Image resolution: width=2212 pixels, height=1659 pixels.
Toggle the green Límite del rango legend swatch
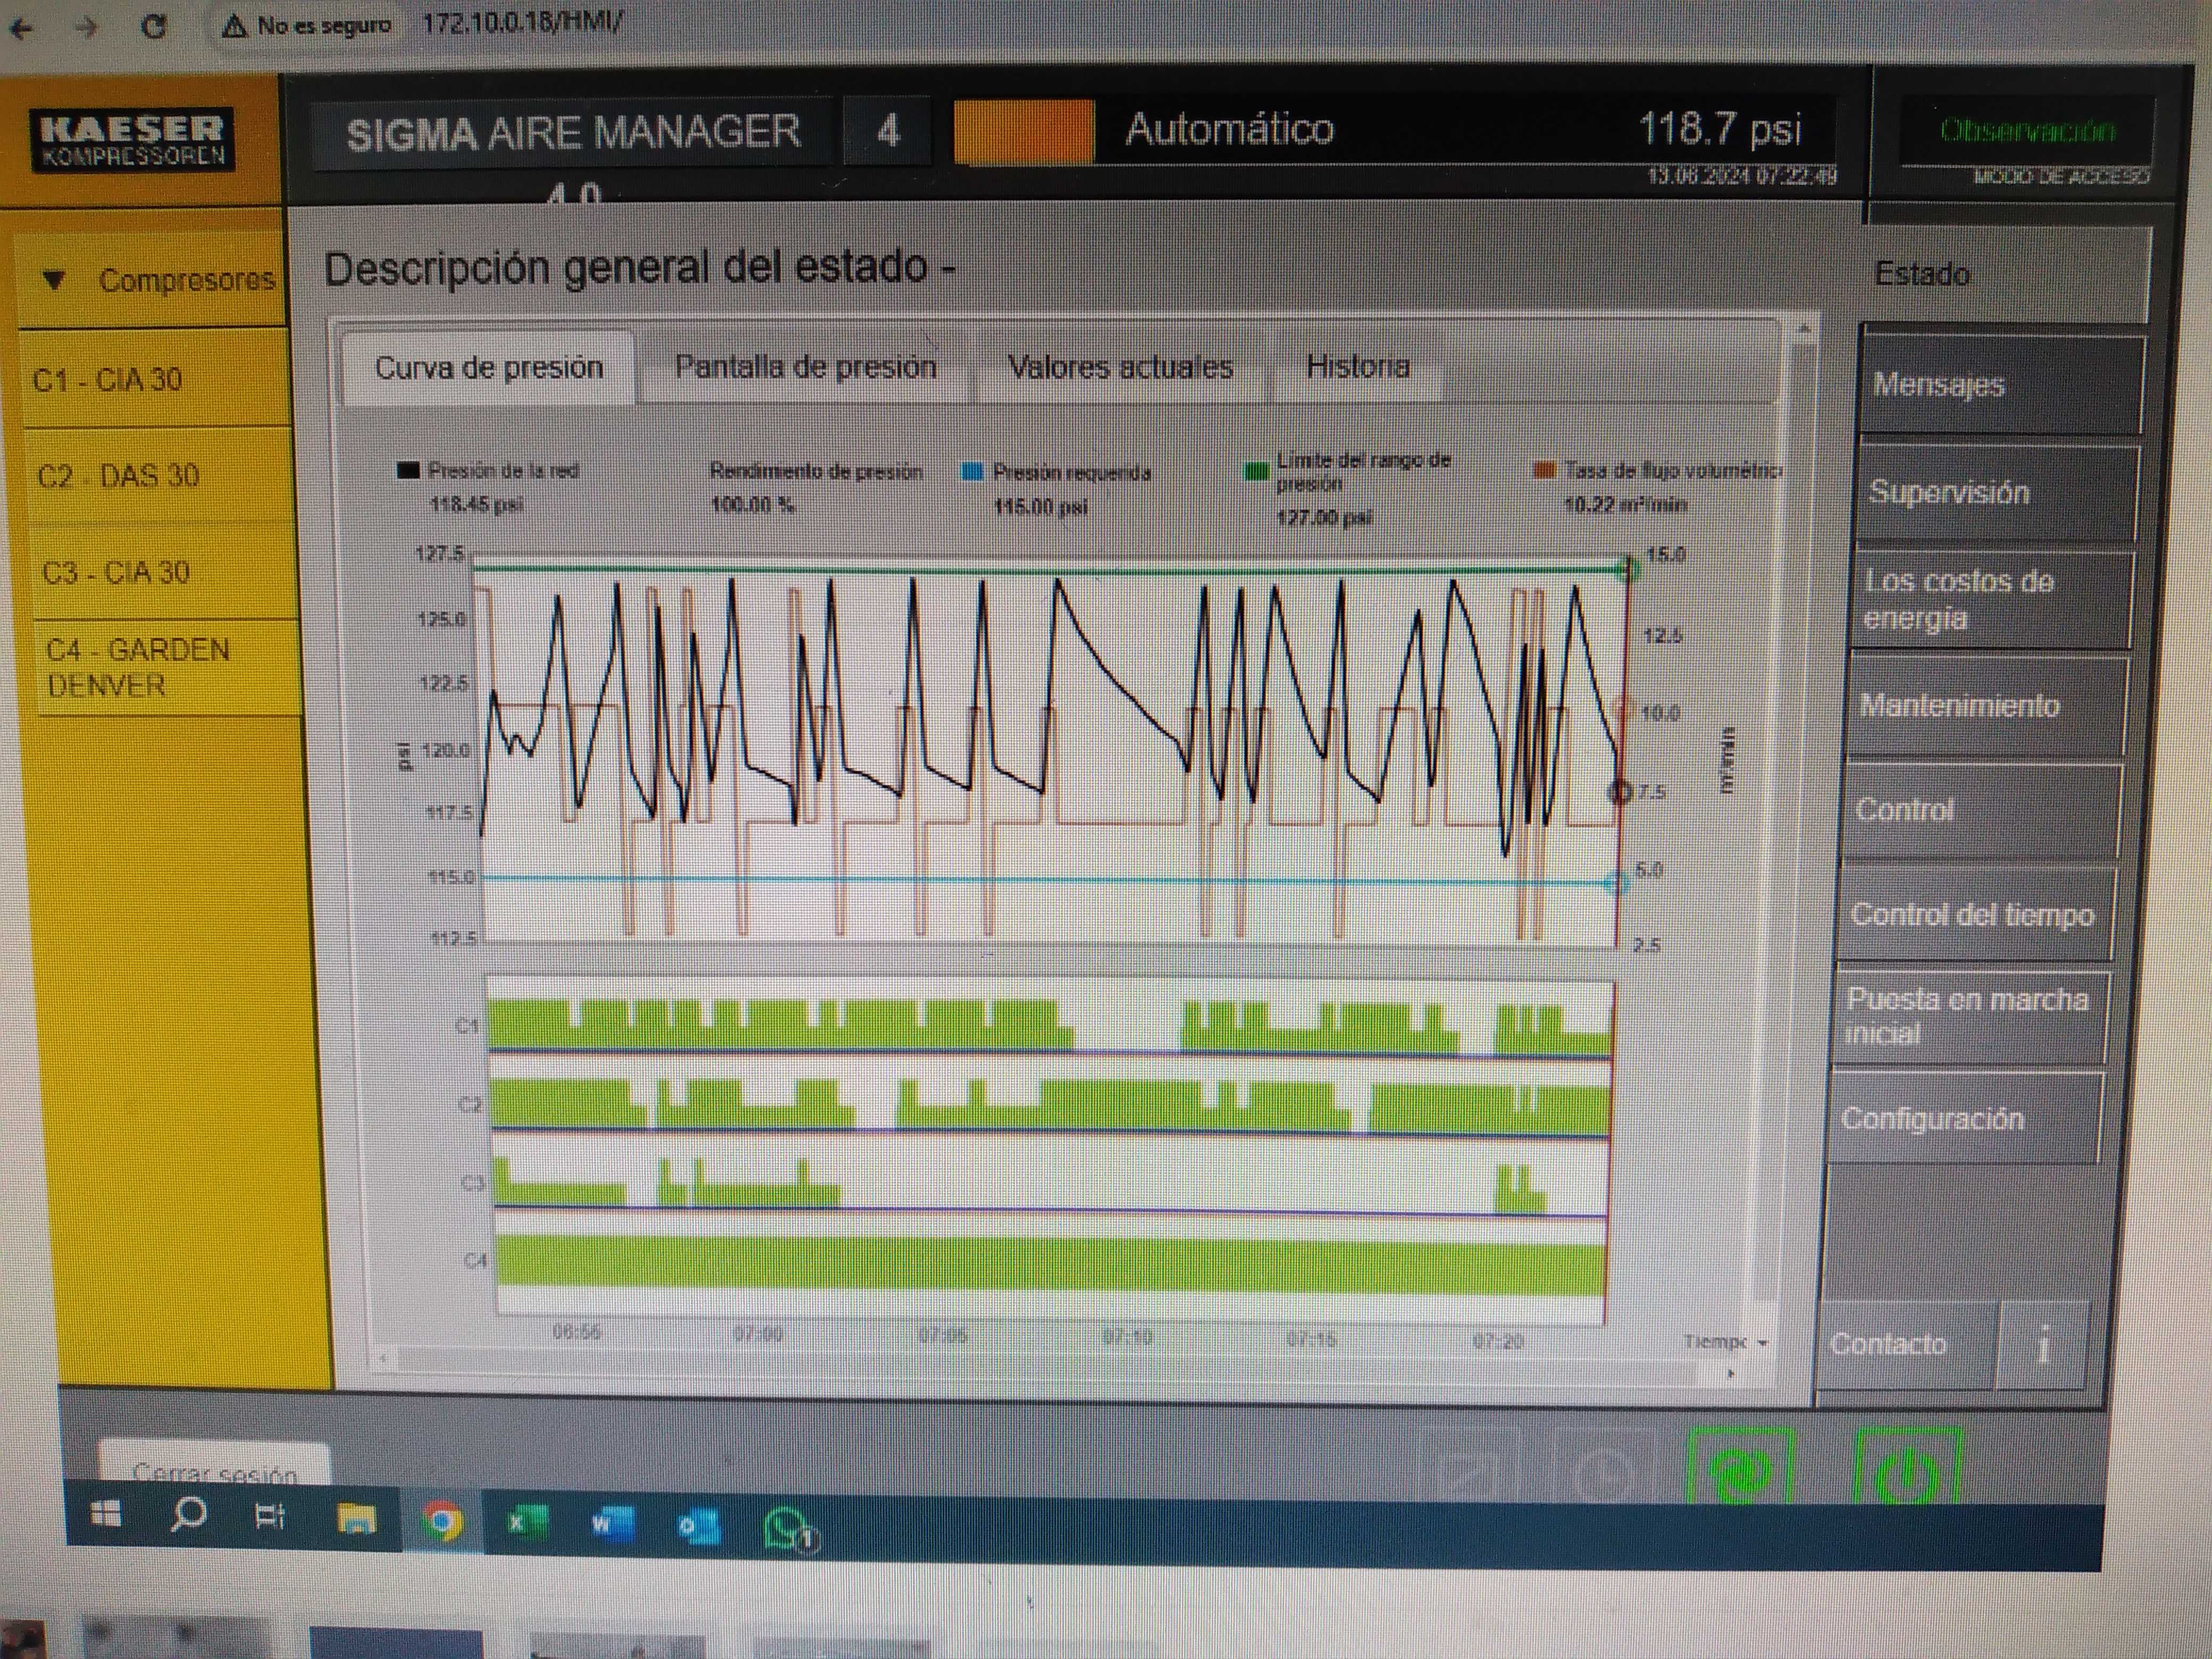point(1256,471)
